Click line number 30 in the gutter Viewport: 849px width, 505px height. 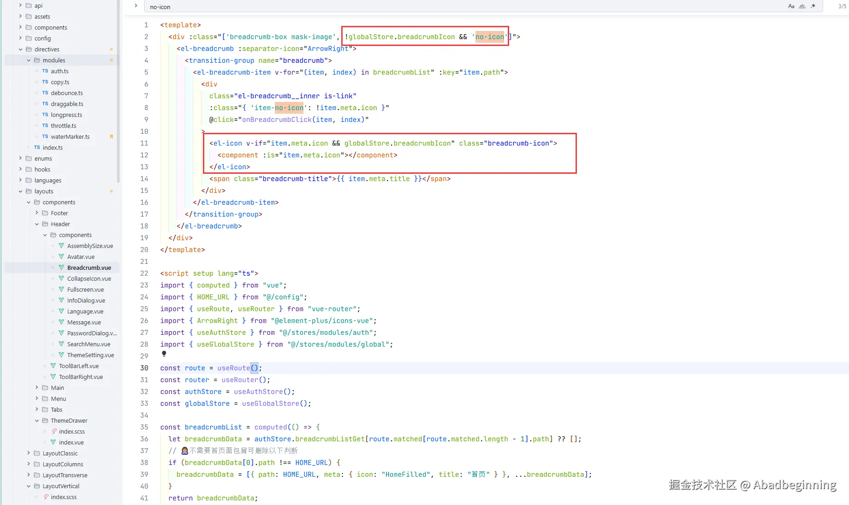[144, 368]
